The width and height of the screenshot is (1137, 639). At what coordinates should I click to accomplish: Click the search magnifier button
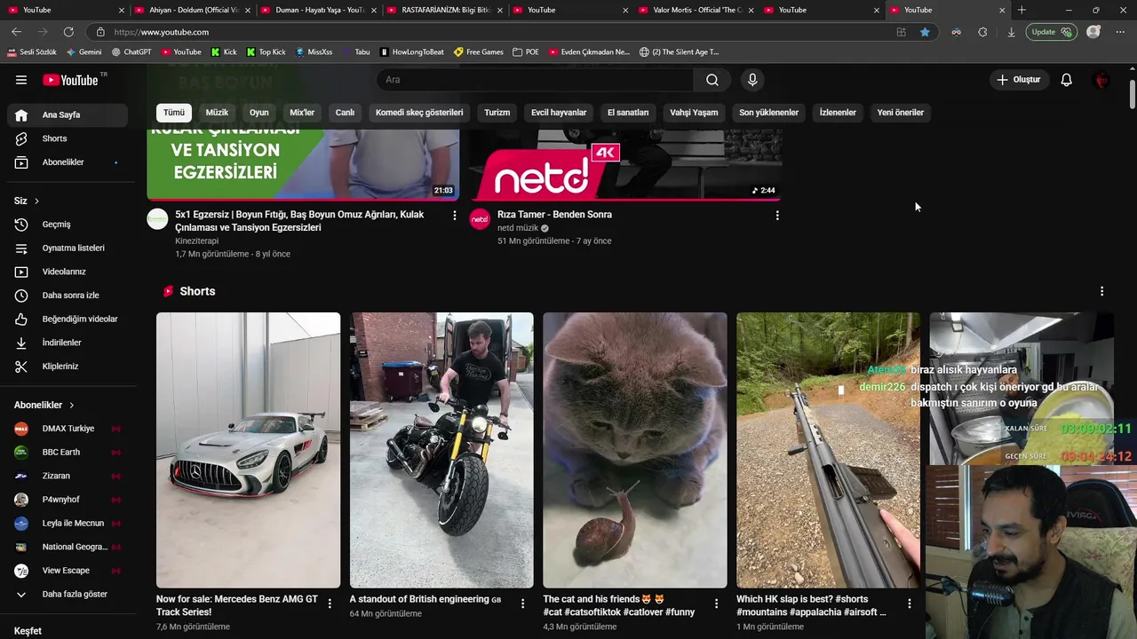pyautogui.click(x=712, y=80)
